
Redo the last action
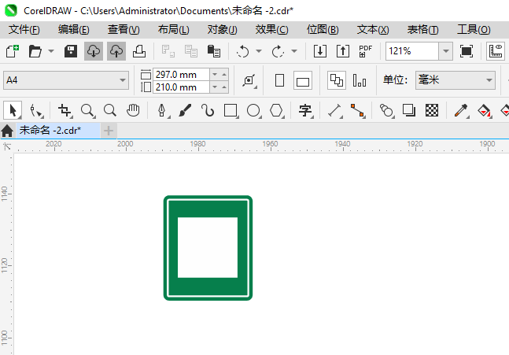(278, 51)
